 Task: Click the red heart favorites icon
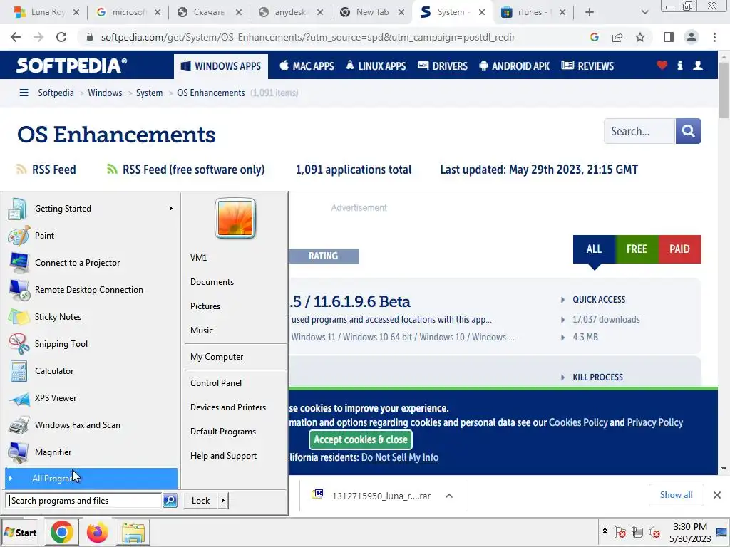click(662, 65)
